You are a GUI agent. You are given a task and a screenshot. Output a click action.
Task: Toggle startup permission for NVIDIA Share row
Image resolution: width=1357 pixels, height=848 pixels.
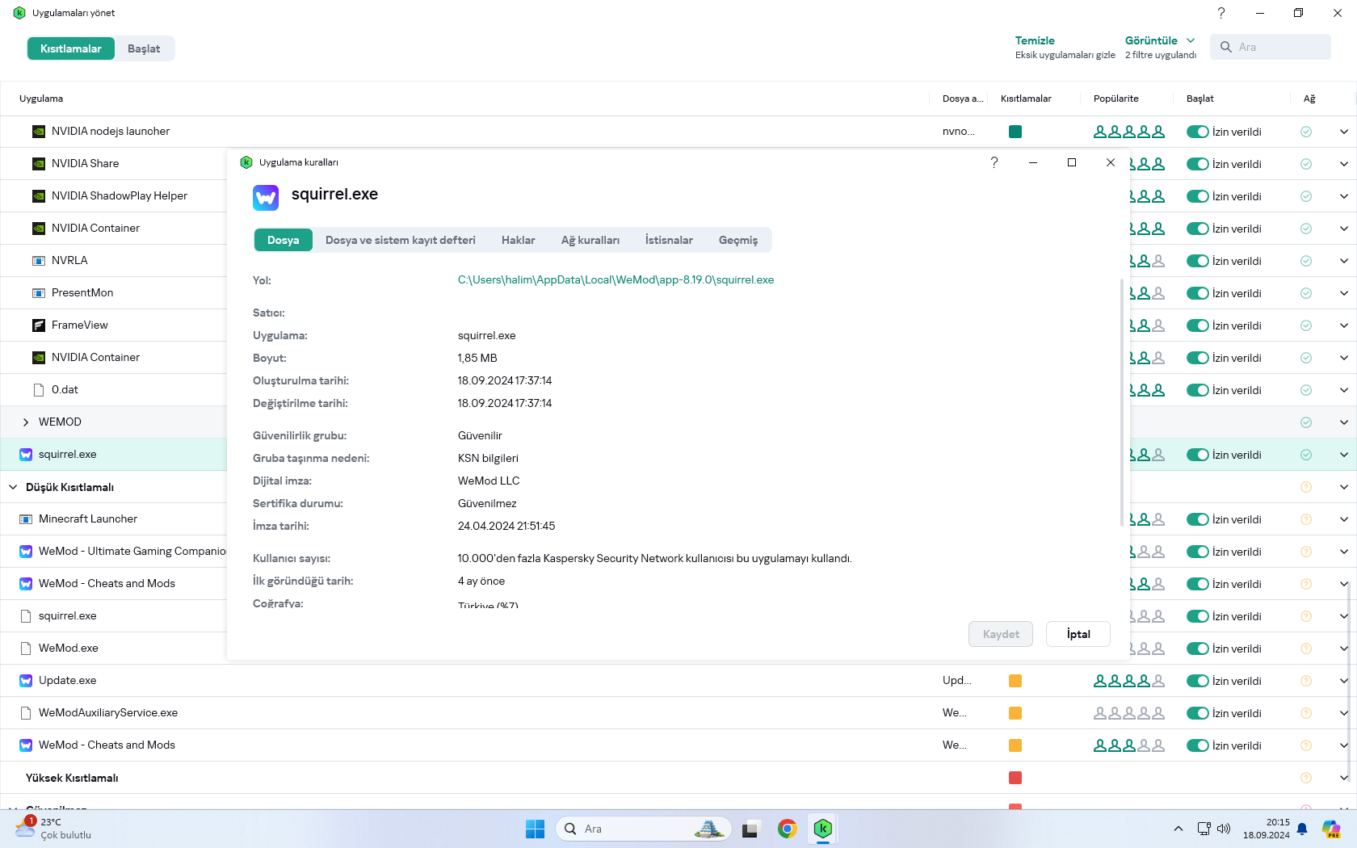click(x=1197, y=164)
